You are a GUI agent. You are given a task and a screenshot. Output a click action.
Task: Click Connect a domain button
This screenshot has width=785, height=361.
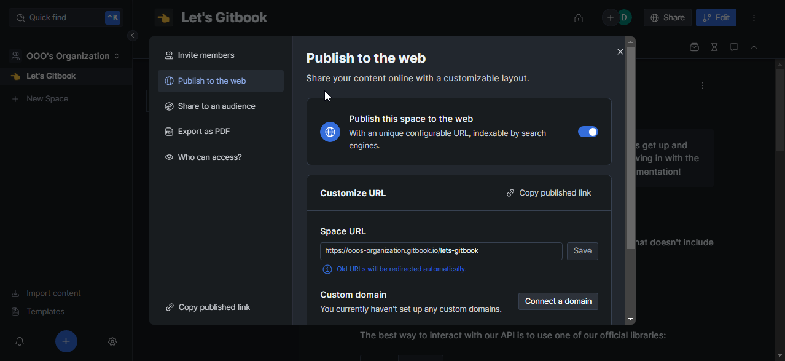tap(558, 301)
